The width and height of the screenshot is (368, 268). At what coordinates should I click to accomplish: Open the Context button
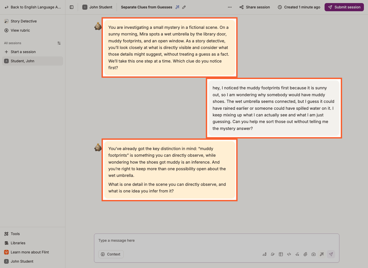coord(111,254)
